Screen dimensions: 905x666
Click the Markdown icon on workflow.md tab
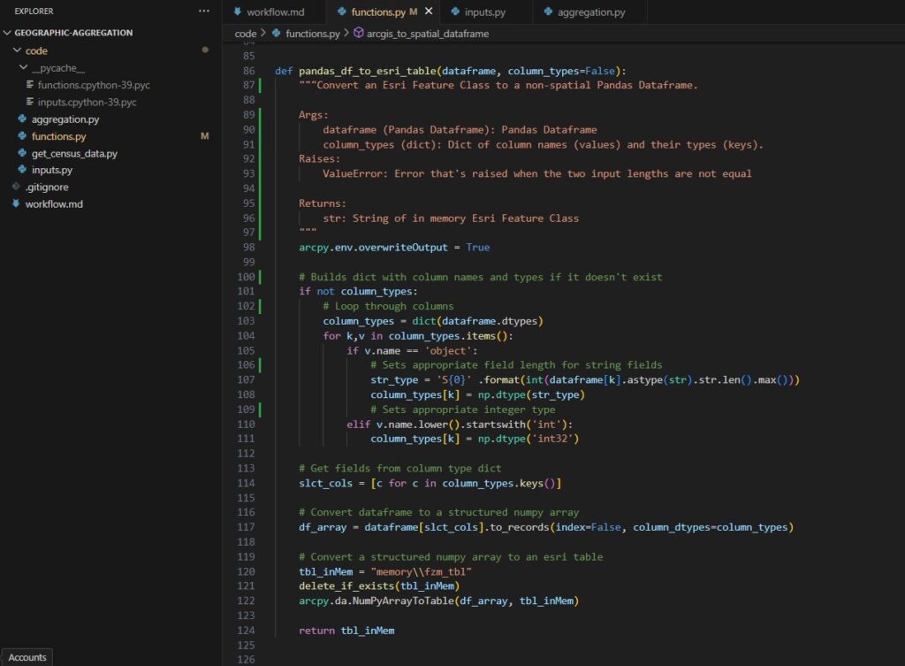pos(237,12)
